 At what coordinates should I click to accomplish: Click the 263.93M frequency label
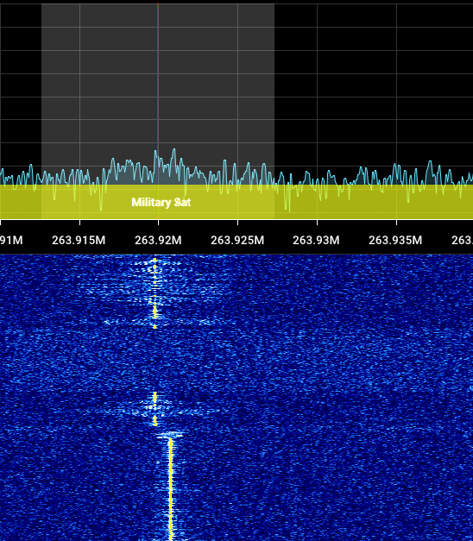click(316, 240)
